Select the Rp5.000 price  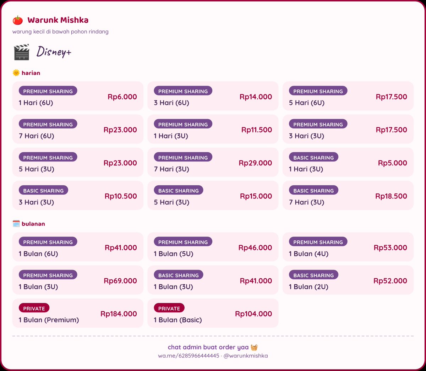click(392, 163)
